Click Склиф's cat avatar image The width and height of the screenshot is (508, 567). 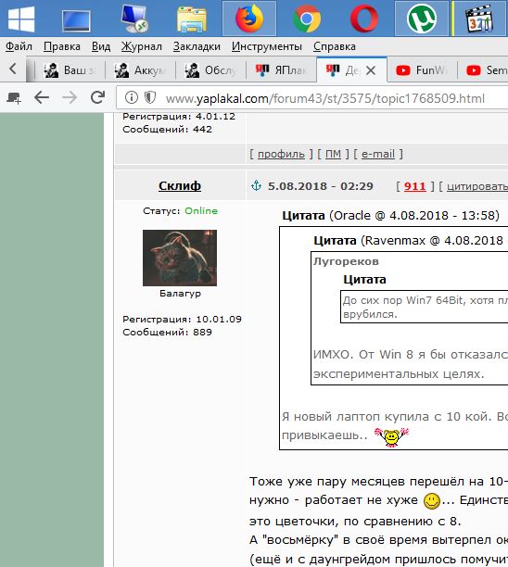pos(180,258)
